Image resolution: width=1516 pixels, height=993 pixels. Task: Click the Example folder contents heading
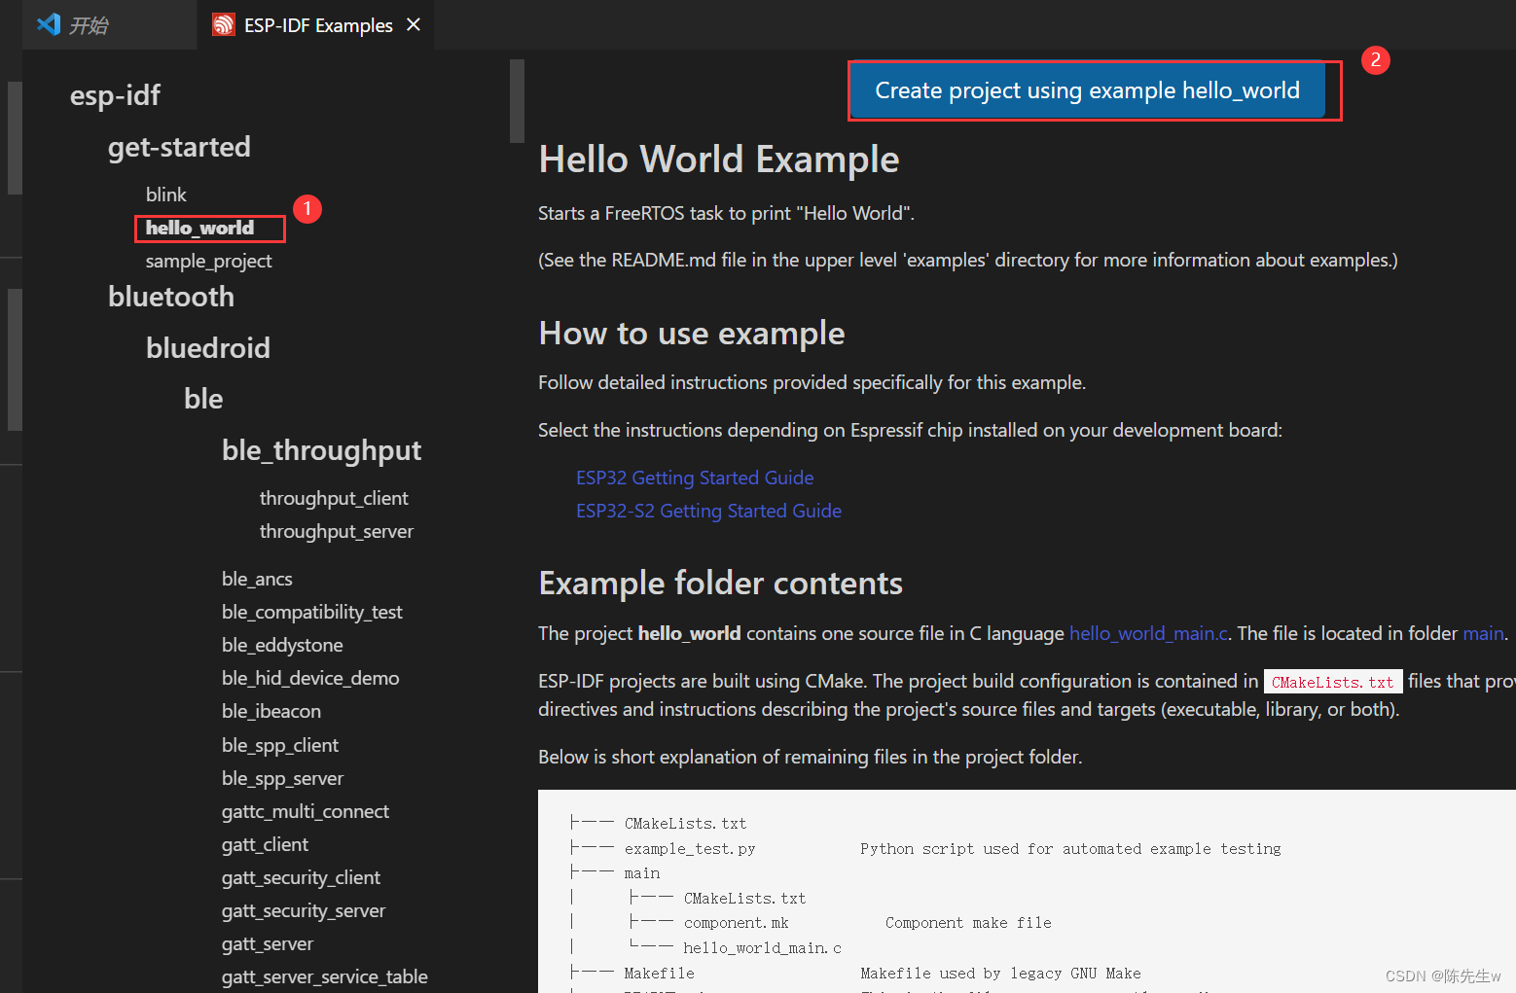pos(721,584)
